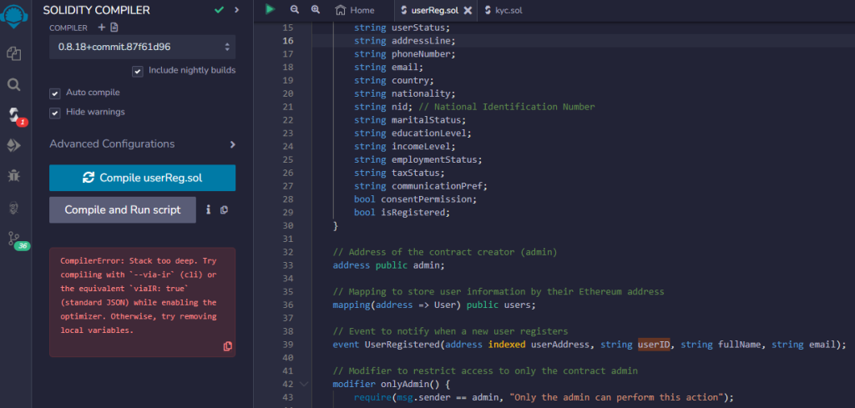Copy the compiler error message
This screenshot has width=855, height=408.
pos(228,346)
